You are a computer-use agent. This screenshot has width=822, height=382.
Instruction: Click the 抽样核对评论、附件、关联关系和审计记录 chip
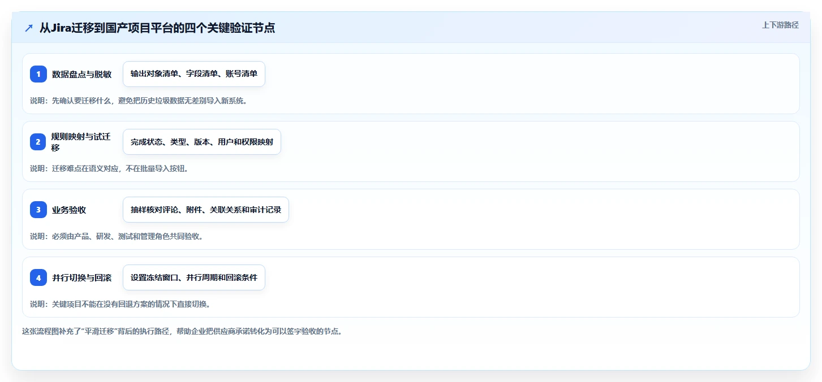pos(206,210)
